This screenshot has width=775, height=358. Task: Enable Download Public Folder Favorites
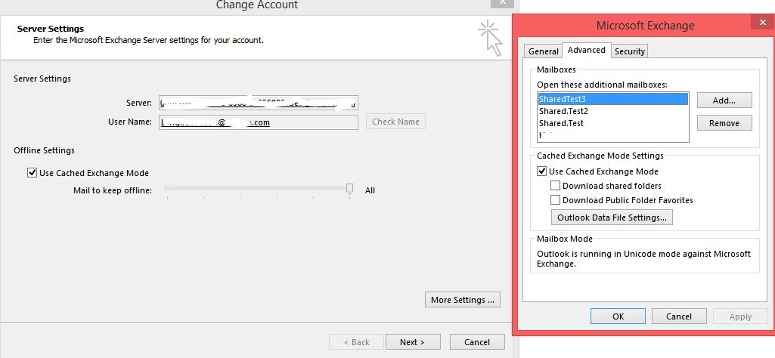556,200
